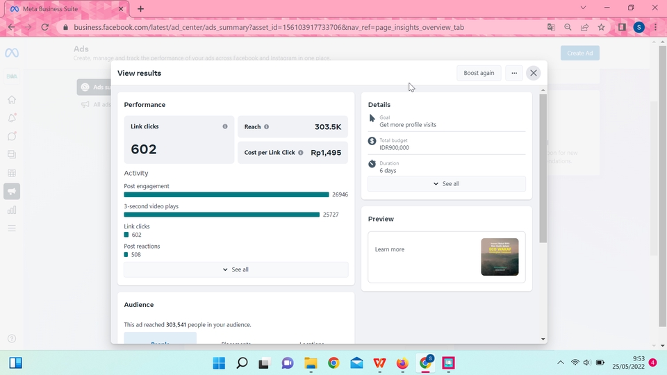Expand See all under Activity
Image resolution: width=667 pixels, height=375 pixels.
pos(236,269)
